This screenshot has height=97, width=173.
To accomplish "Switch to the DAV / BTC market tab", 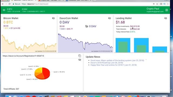I will [x=79, y=1].
